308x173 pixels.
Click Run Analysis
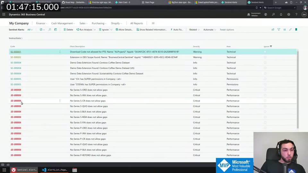tap(84, 29)
